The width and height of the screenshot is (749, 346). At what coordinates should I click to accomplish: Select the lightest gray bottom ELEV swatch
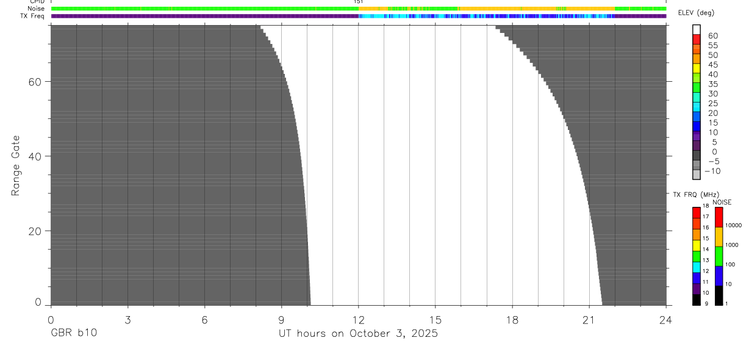pyautogui.click(x=697, y=175)
